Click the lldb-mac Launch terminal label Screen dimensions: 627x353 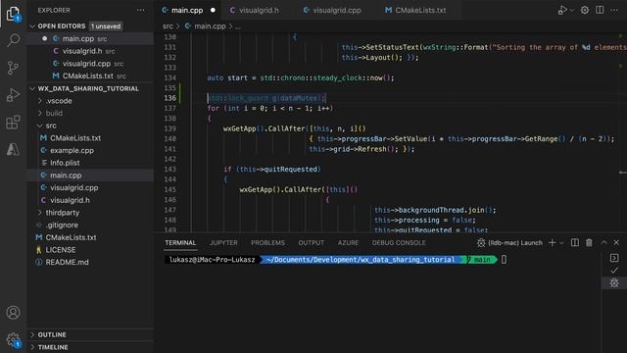[509, 242]
